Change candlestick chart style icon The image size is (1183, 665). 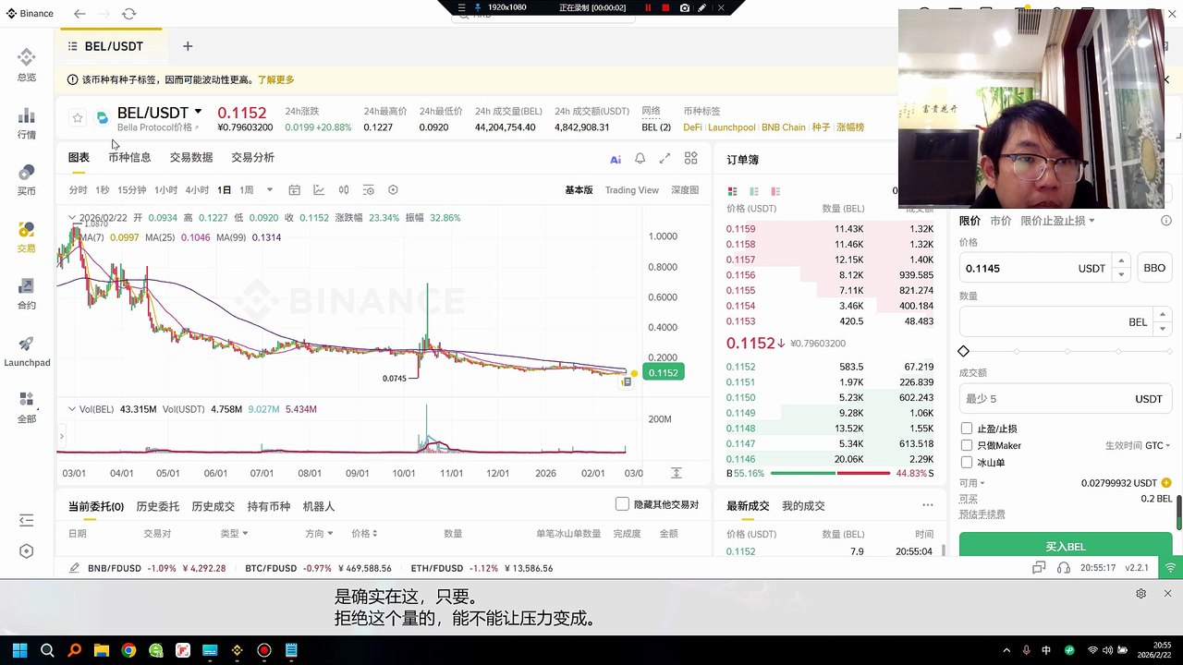pyautogui.click(x=344, y=190)
